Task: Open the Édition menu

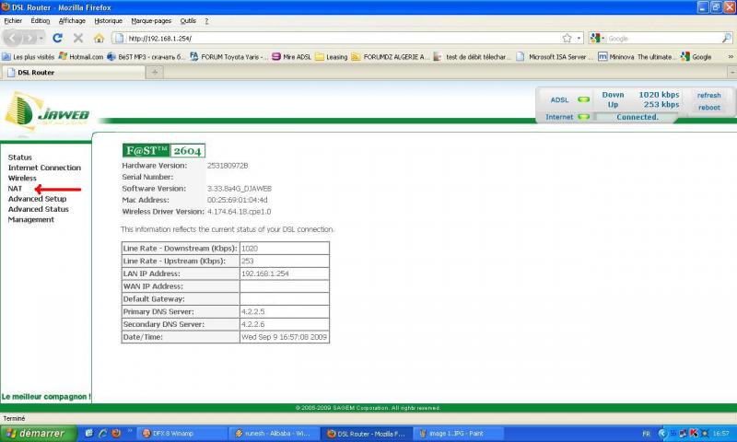Action: pyautogui.click(x=41, y=20)
